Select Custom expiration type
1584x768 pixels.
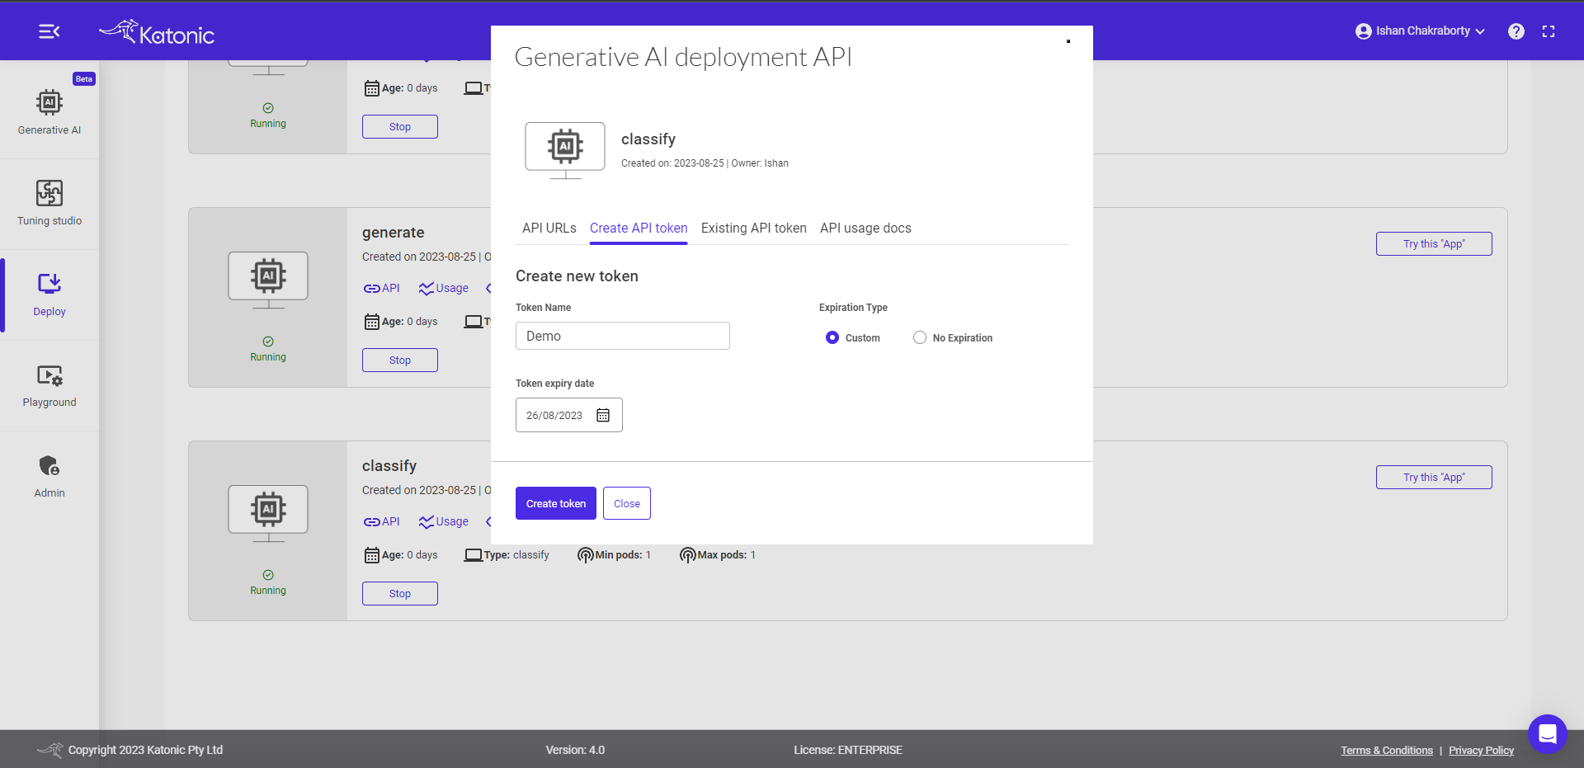[x=832, y=337]
